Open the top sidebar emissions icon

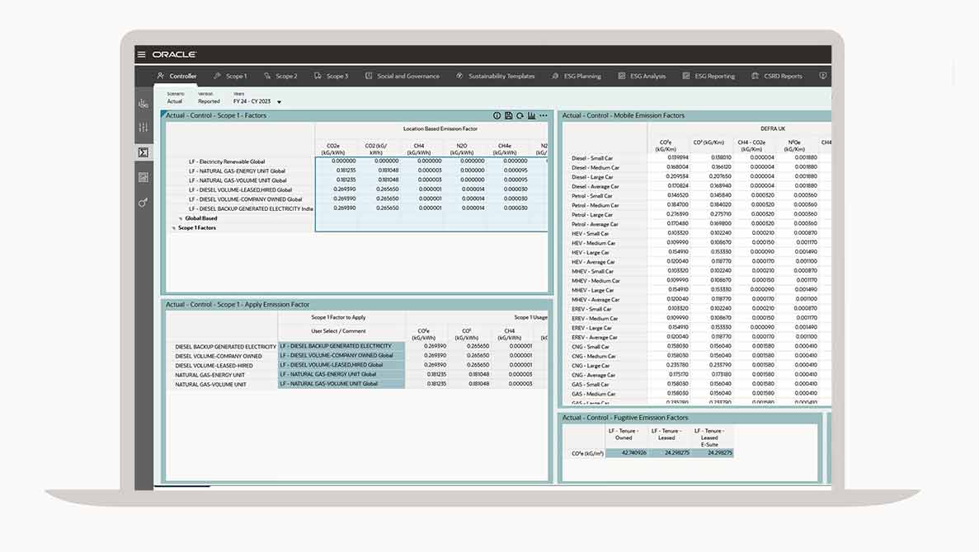point(144,103)
